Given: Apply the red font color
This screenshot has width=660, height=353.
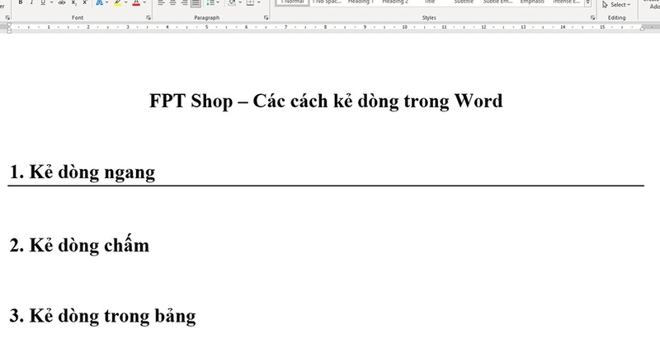Looking at the screenshot, I should [136, 2].
